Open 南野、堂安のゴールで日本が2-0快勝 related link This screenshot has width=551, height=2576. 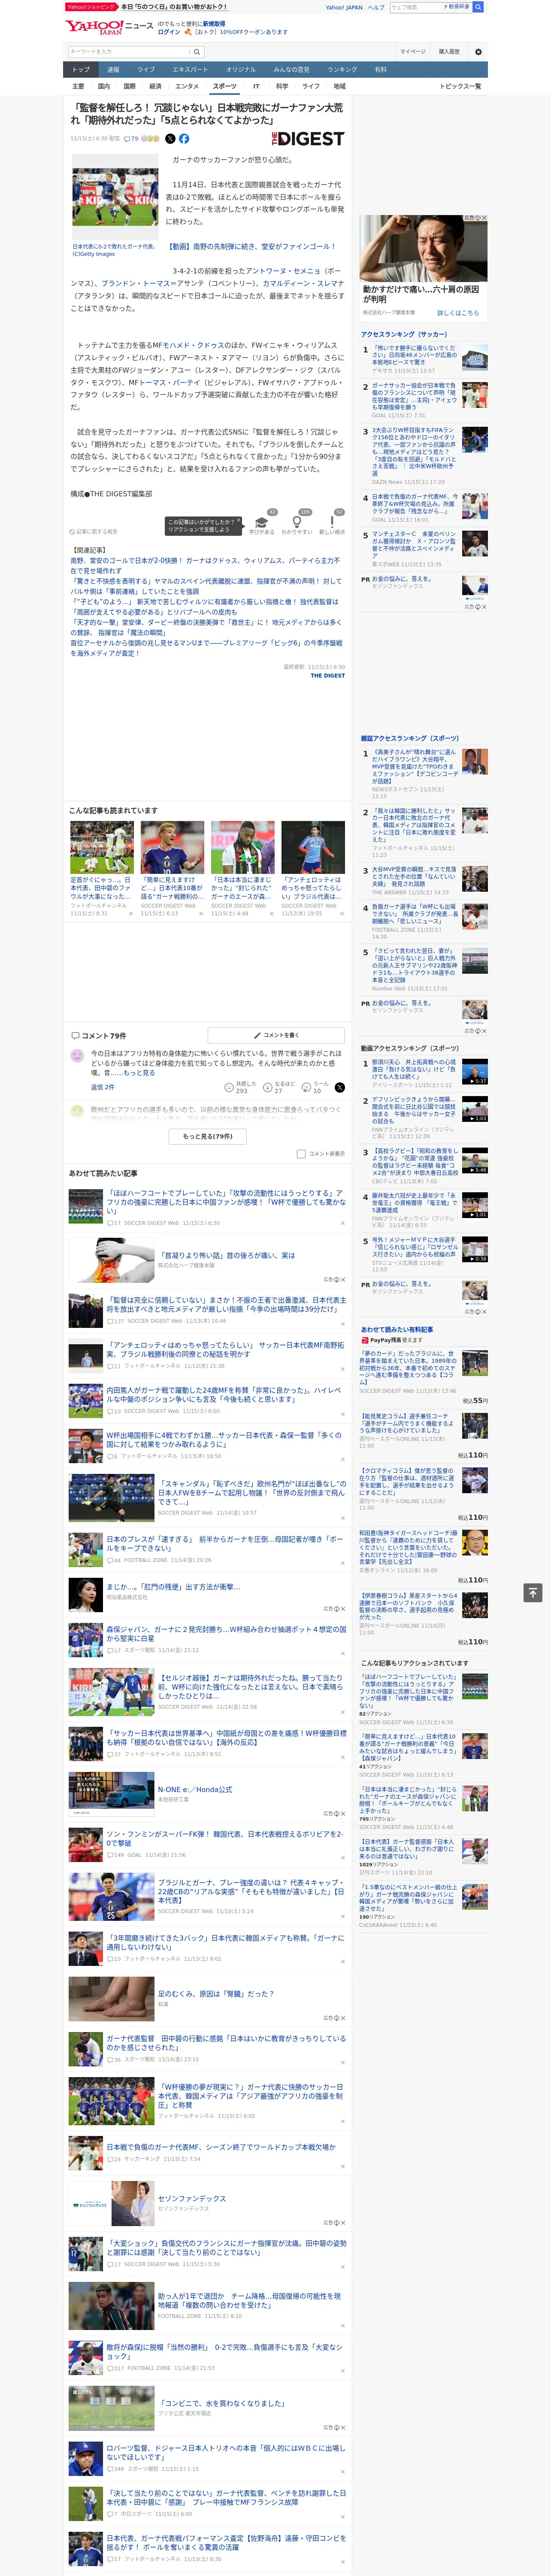(x=206, y=566)
